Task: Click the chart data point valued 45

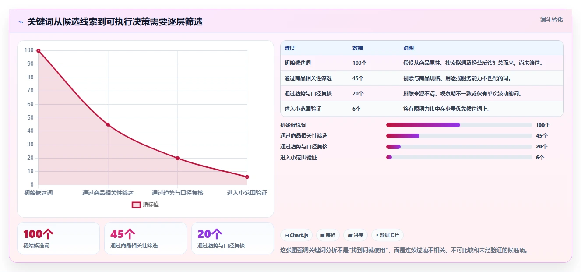Action: pos(108,125)
